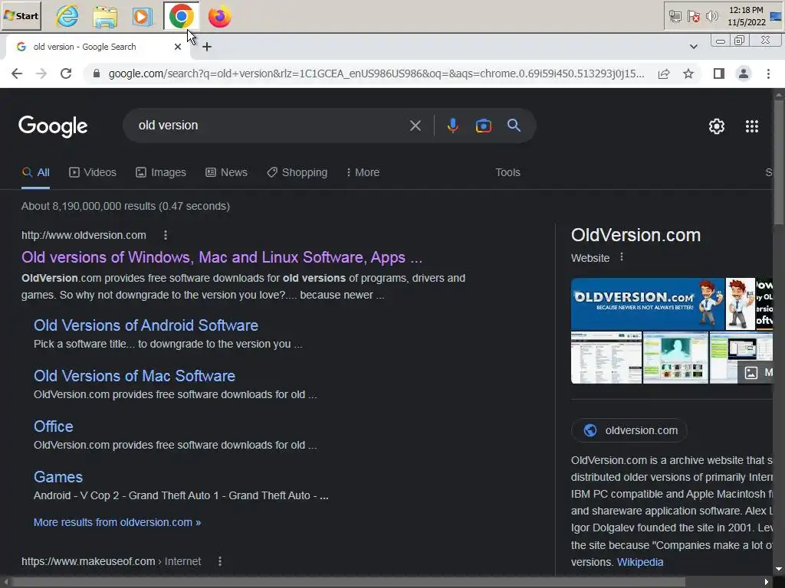
Task: Expand the tab search chevron
Action: (693, 47)
